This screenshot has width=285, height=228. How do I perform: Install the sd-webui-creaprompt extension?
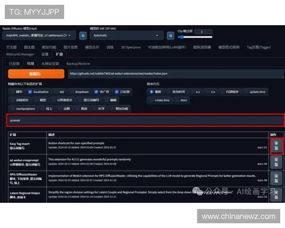(277, 161)
